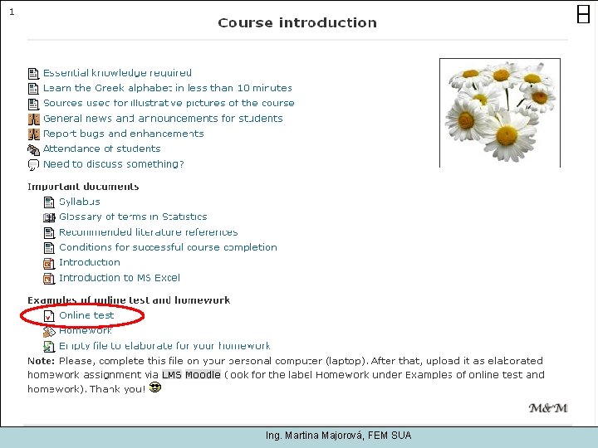
Task: Click document icon beside Syllabus
Action: (49, 202)
